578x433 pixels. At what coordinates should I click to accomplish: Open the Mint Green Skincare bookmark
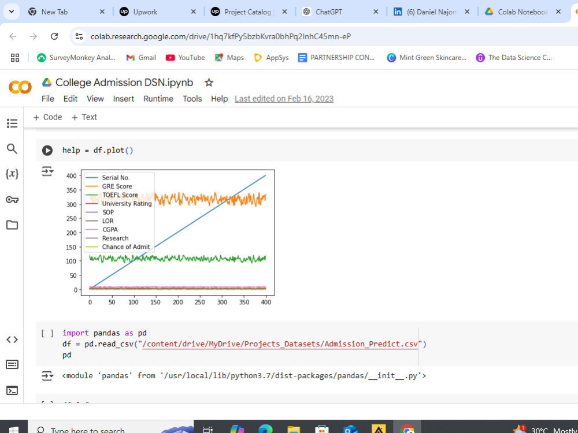click(427, 57)
